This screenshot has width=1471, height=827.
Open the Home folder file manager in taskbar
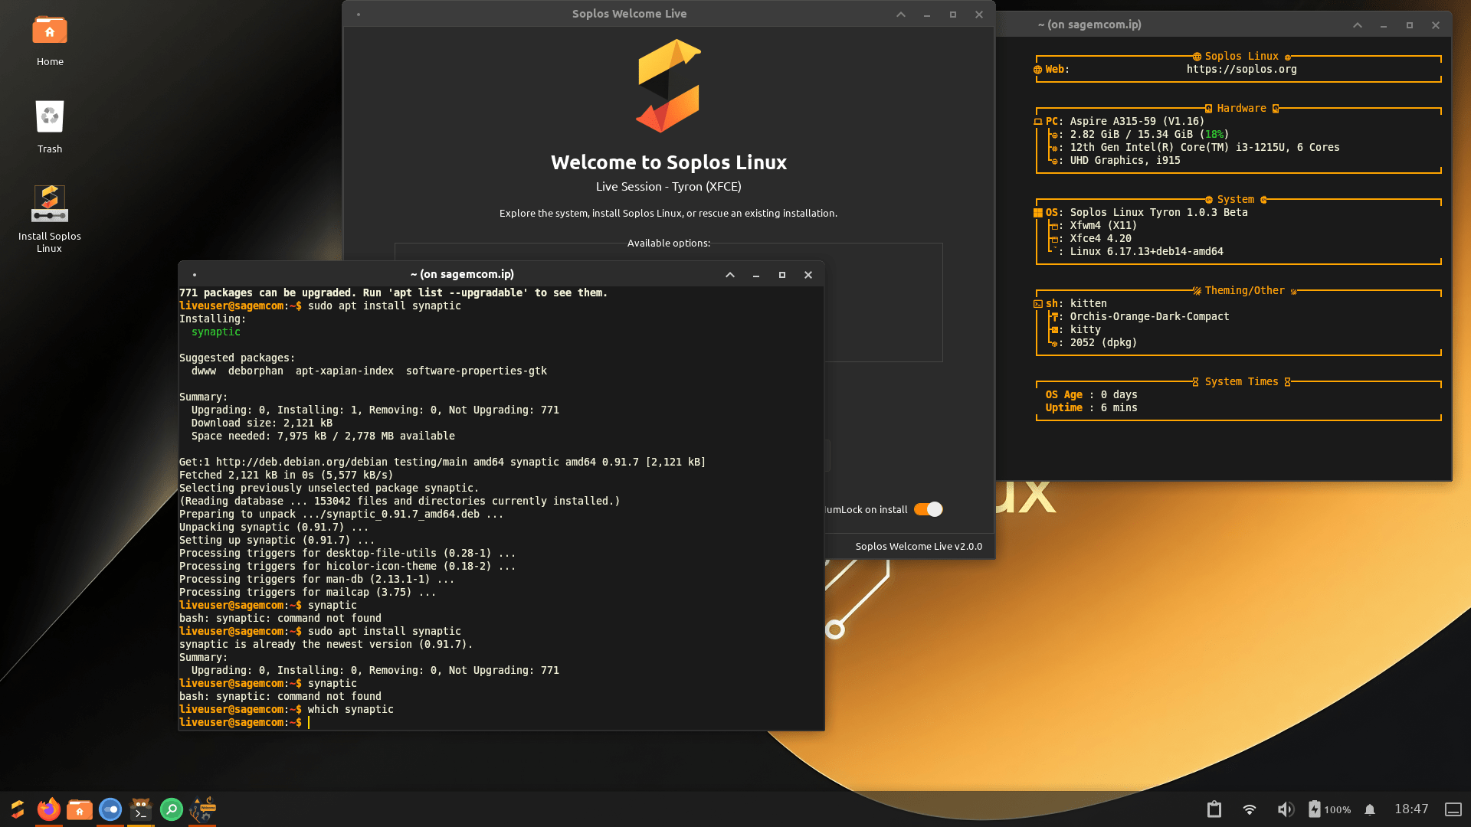(x=79, y=809)
